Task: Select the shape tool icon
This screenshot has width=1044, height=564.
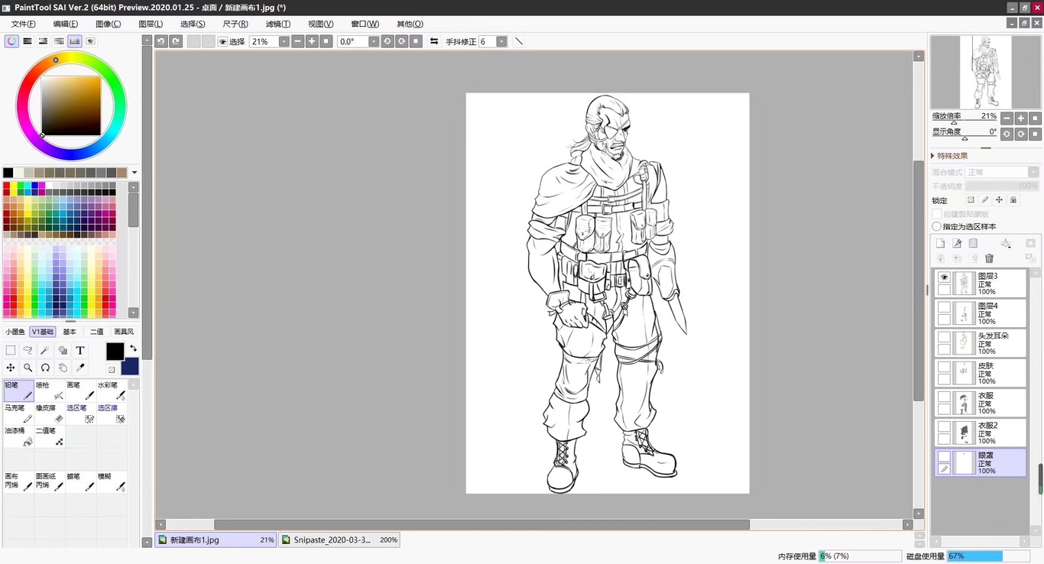Action: tap(63, 351)
